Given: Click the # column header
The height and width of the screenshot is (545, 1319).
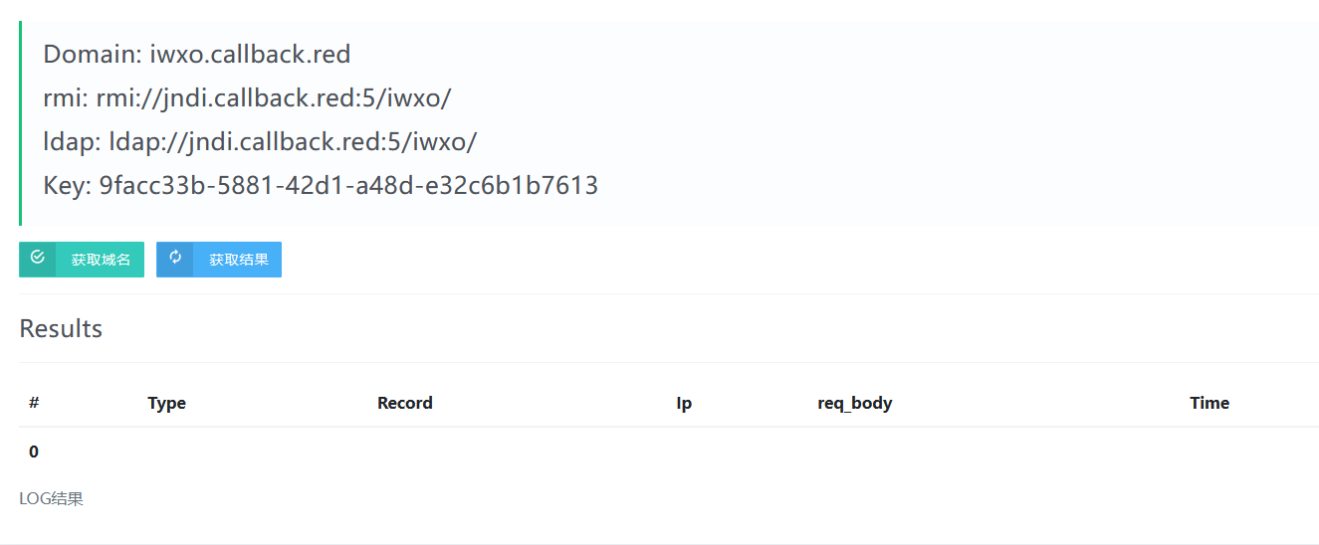Looking at the screenshot, I should click(x=34, y=403).
